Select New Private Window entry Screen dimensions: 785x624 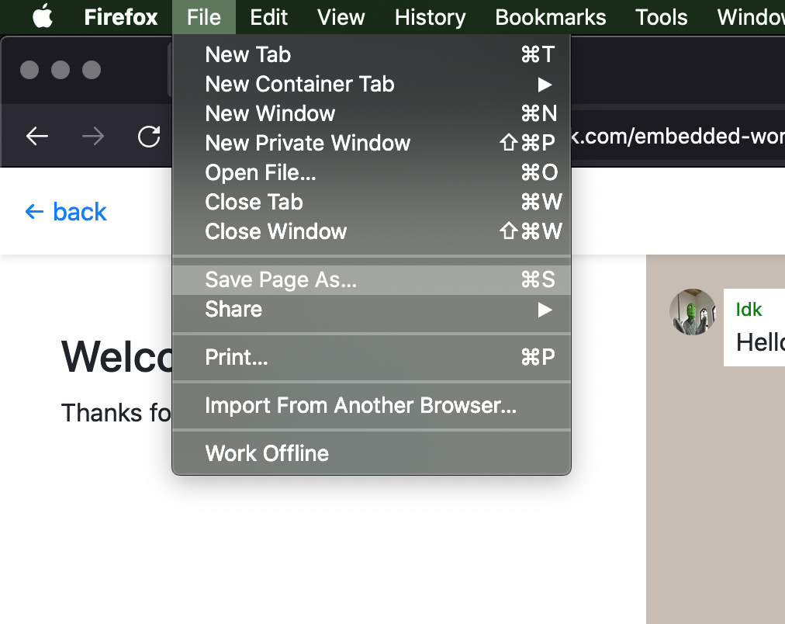[372, 144]
